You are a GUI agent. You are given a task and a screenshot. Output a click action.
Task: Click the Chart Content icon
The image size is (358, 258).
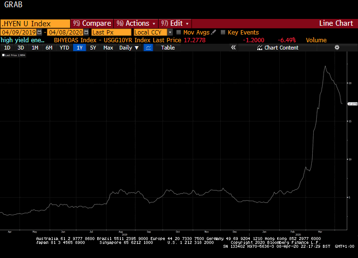tap(260, 48)
